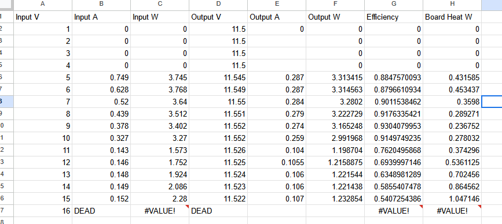Select the #VALUE! cell in Board Heat W column
This screenshot has height=224, width=502.
click(x=452, y=211)
